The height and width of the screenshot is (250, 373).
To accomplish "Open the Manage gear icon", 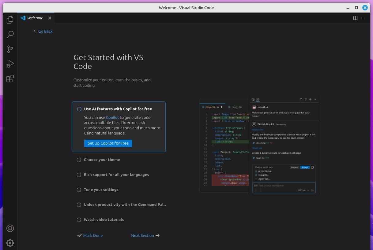I will pyautogui.click(x=10, y=243).
